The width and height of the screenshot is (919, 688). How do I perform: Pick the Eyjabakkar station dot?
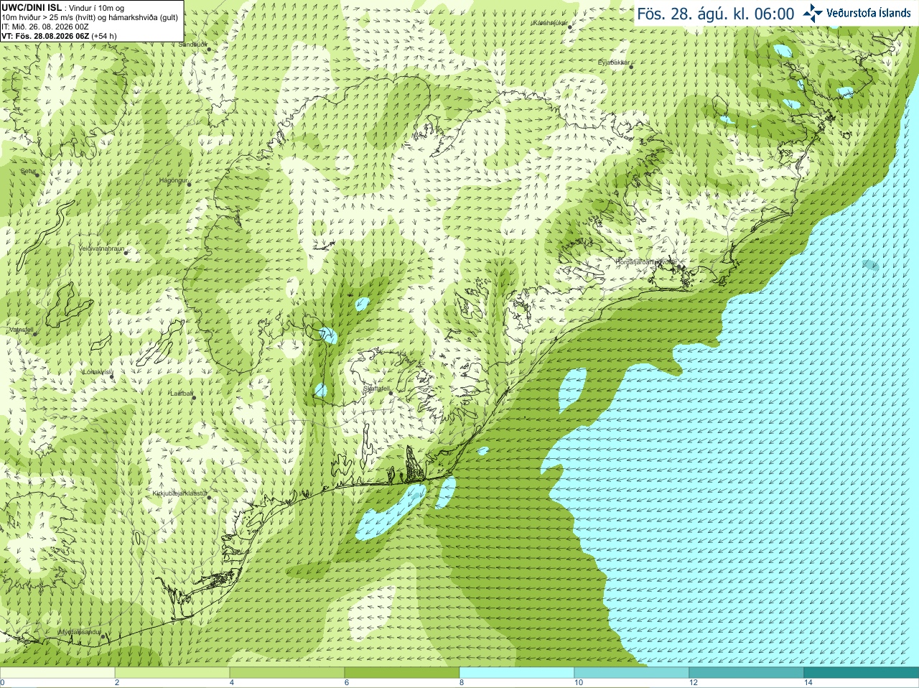click(631, 67)
